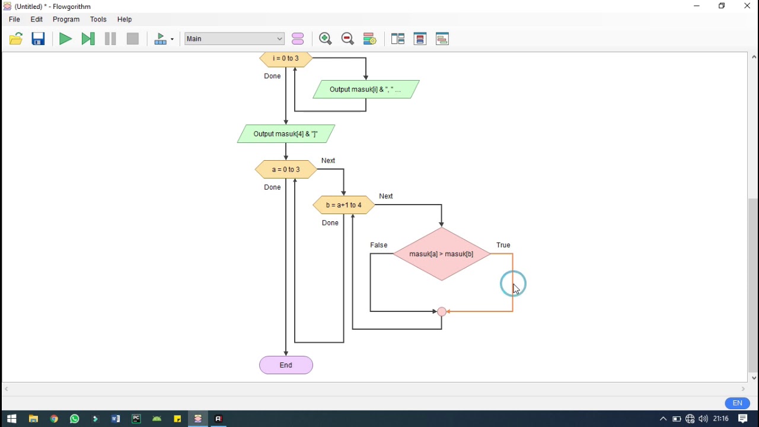
Task: Open a file with the folder icon
Action: coord(16,39)
